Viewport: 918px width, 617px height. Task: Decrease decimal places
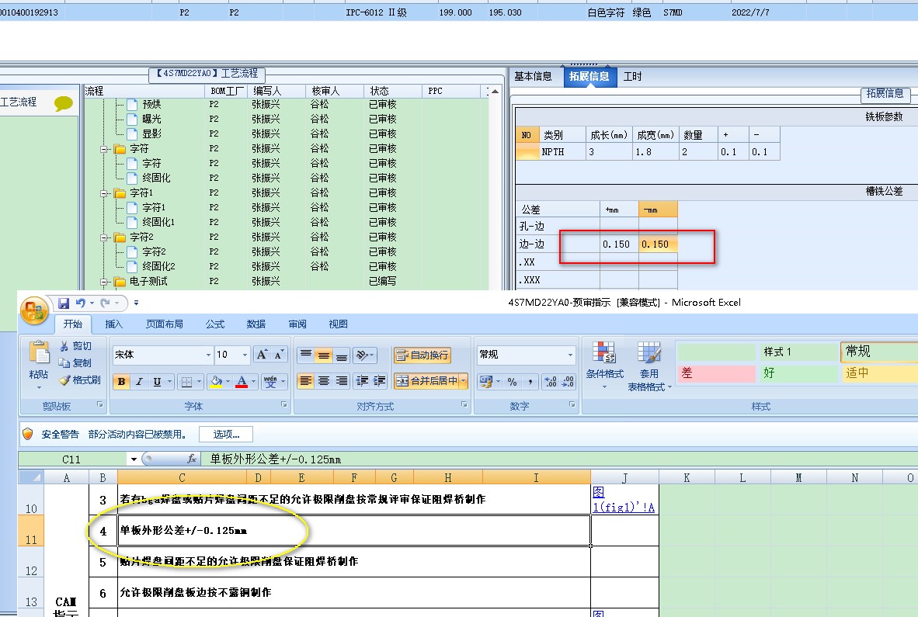pos(568,382)
